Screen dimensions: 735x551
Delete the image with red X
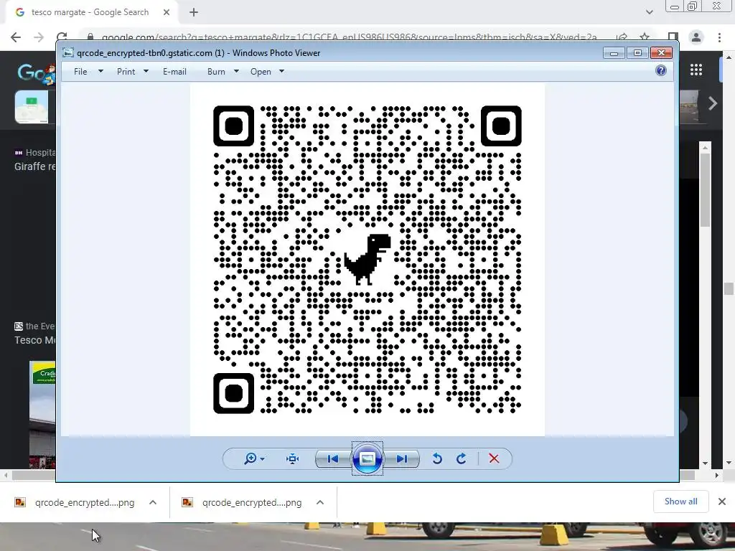click(494, 458)
